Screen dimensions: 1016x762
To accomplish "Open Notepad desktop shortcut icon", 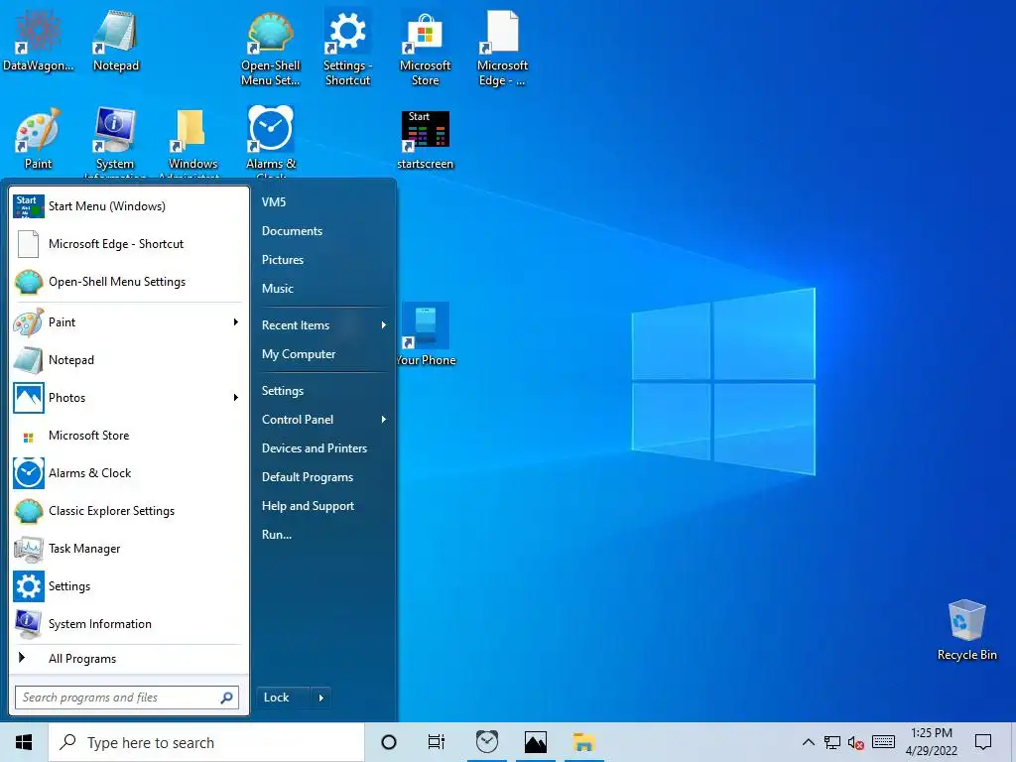I will (x=115, y=42).
